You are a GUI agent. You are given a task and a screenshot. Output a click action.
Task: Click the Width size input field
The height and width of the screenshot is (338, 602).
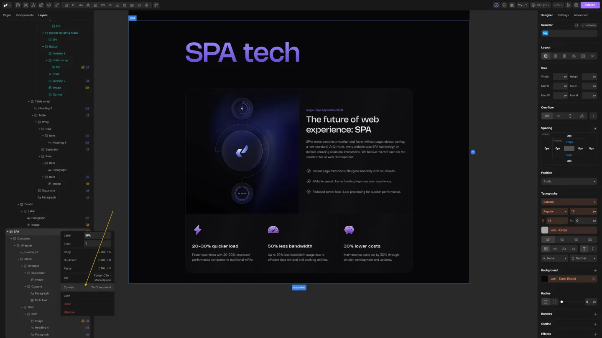click(560, 77)
